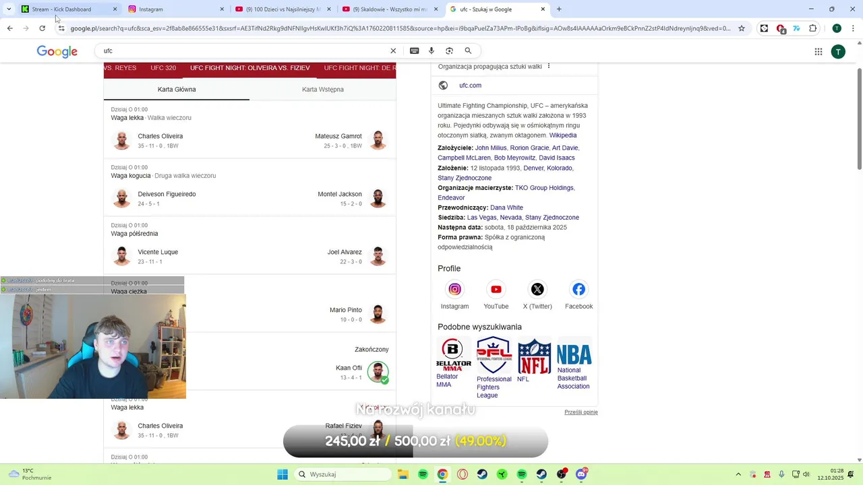
Task: Open UFC's X (Twitter) profile icon
Action: pyautogui.click(x=537, y=289)
